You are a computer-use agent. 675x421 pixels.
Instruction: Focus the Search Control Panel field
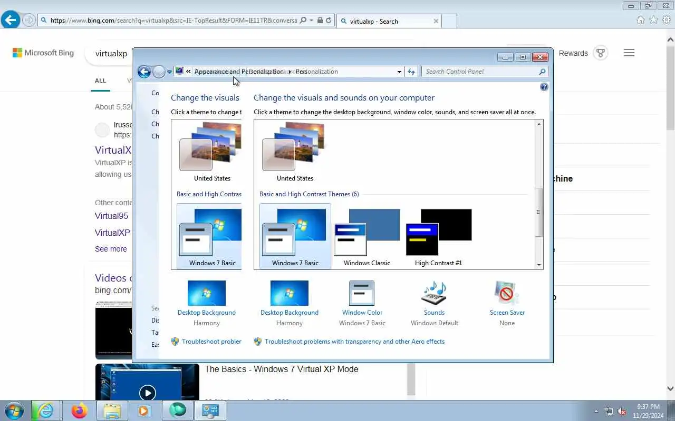coord(485,72)
